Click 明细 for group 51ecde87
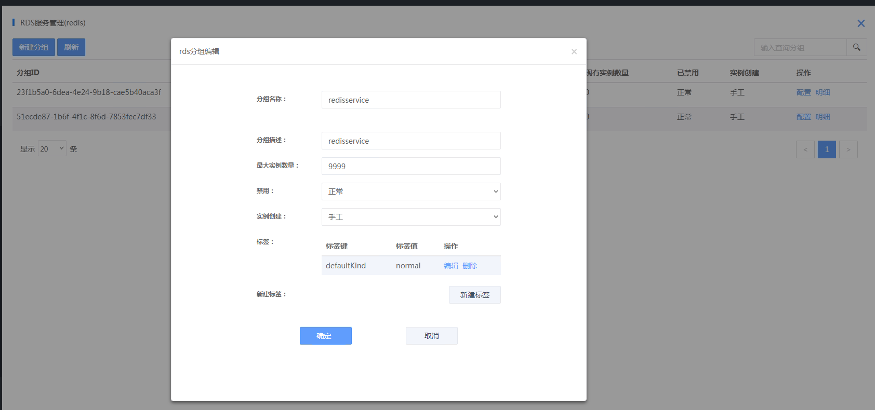 (x=823, y=117)
